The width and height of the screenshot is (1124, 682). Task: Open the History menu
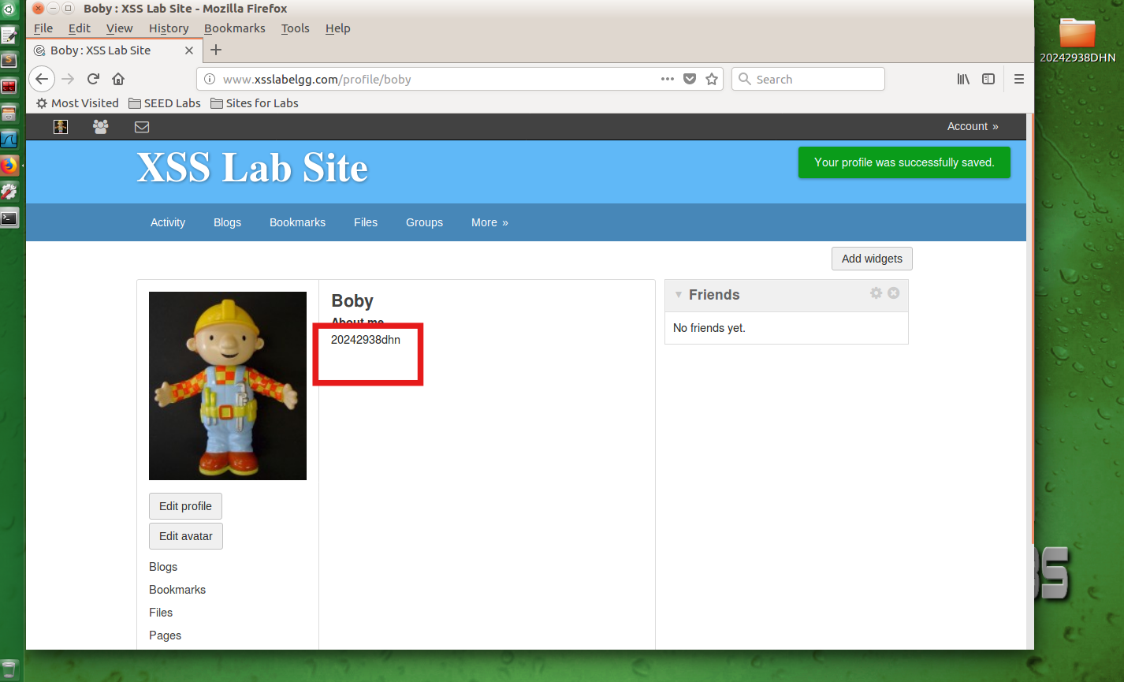[169, 28]
